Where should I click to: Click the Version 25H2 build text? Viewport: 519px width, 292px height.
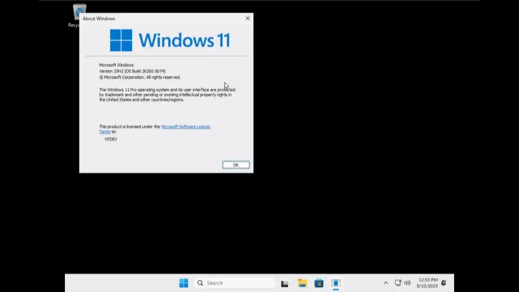point(132,71)
